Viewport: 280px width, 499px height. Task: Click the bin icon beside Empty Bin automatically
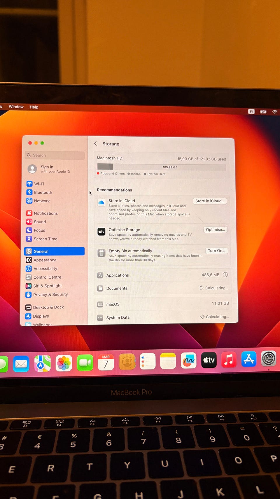pos(101,253)
